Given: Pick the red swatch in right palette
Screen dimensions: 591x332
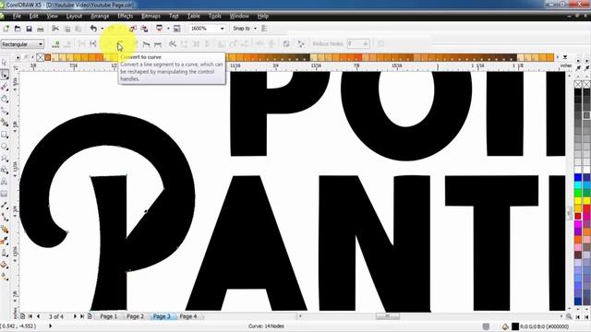Looking at the screenshot, I should pos(578,217).
